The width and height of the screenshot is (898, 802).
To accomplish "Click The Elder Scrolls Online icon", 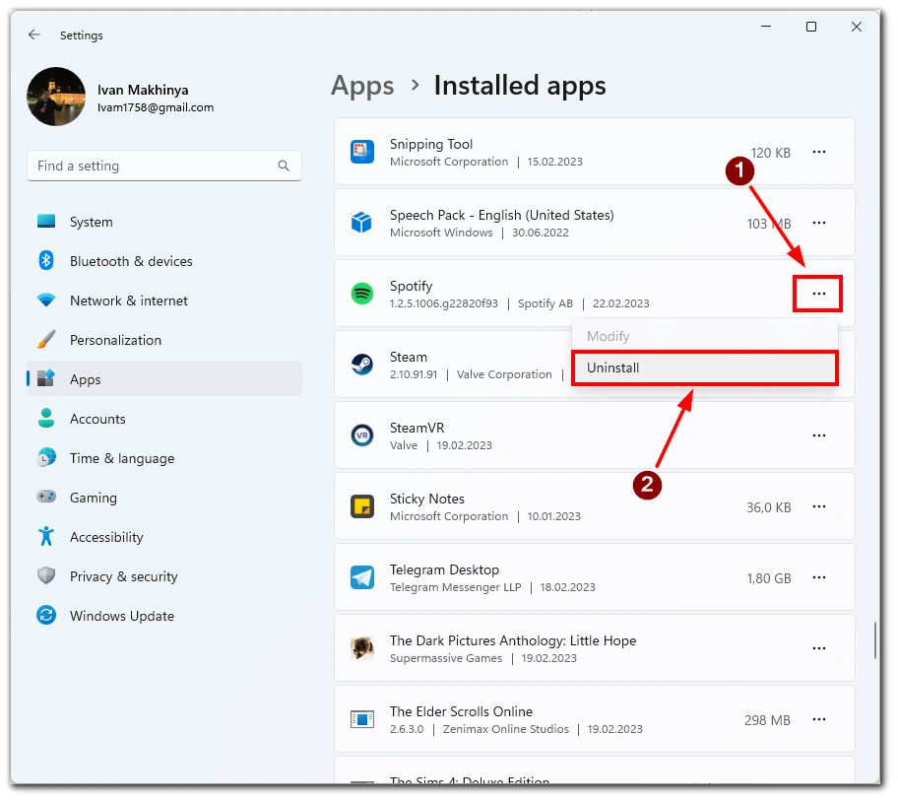I will (363, 720).
